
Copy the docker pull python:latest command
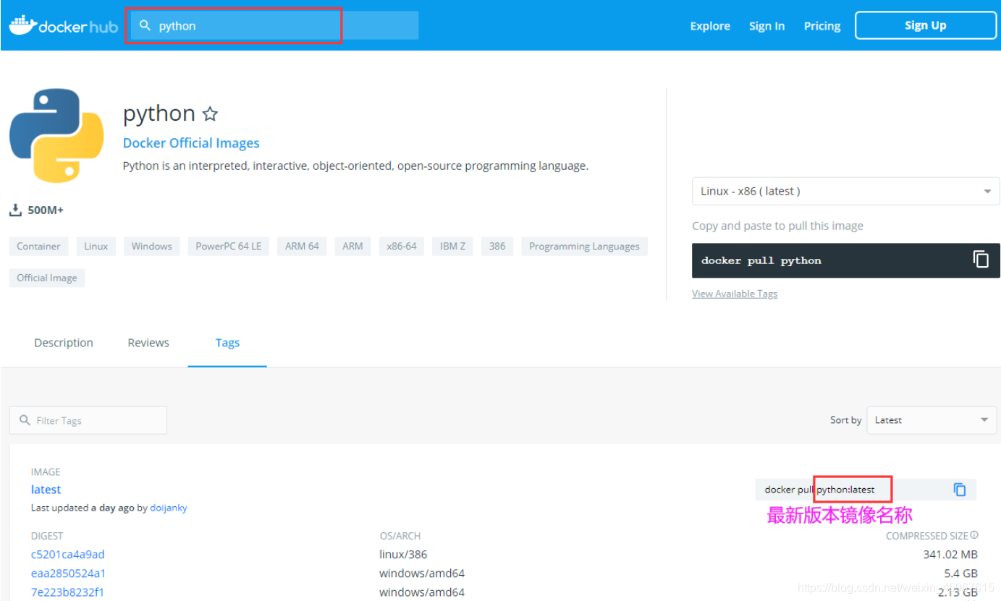960,490
